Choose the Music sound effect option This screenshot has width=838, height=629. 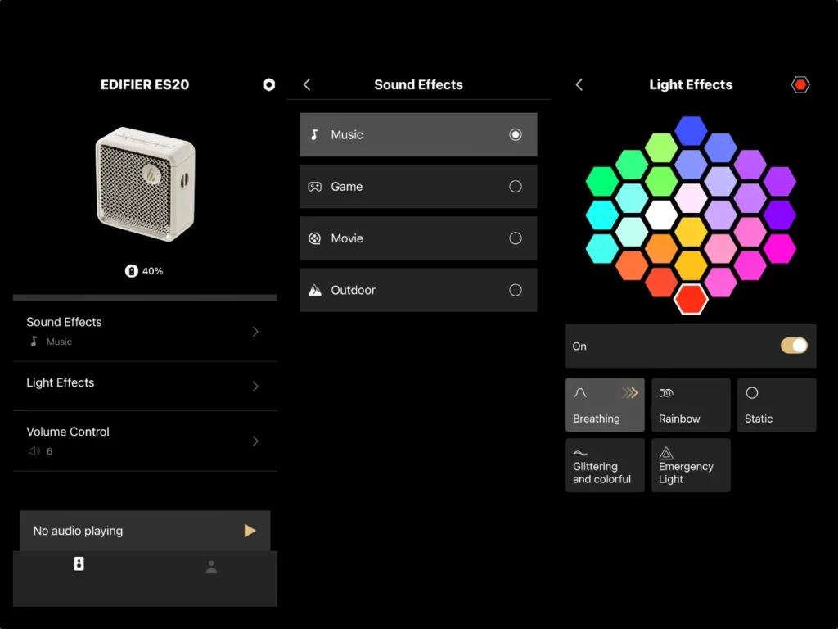tap(418, 135)
